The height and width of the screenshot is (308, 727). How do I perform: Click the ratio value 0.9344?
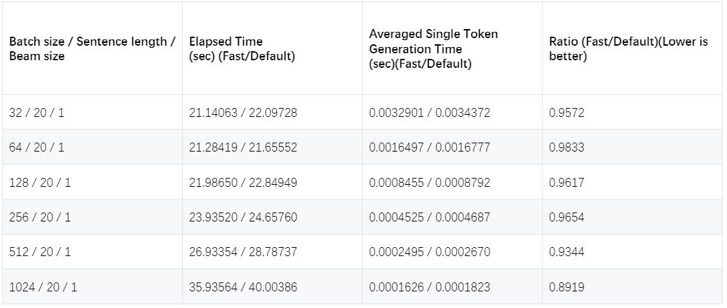[x=566, y=252]
